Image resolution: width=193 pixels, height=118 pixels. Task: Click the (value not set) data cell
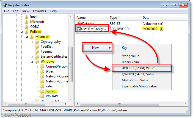tap(153, 24)
